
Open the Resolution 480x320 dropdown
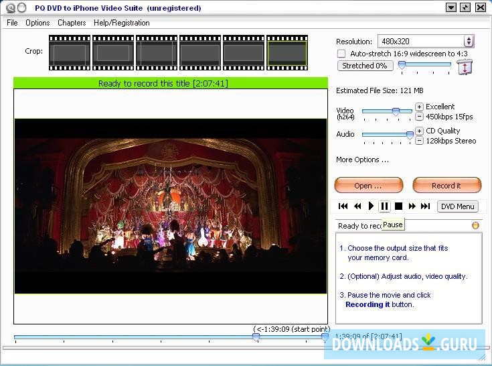[x=469, y=41]
